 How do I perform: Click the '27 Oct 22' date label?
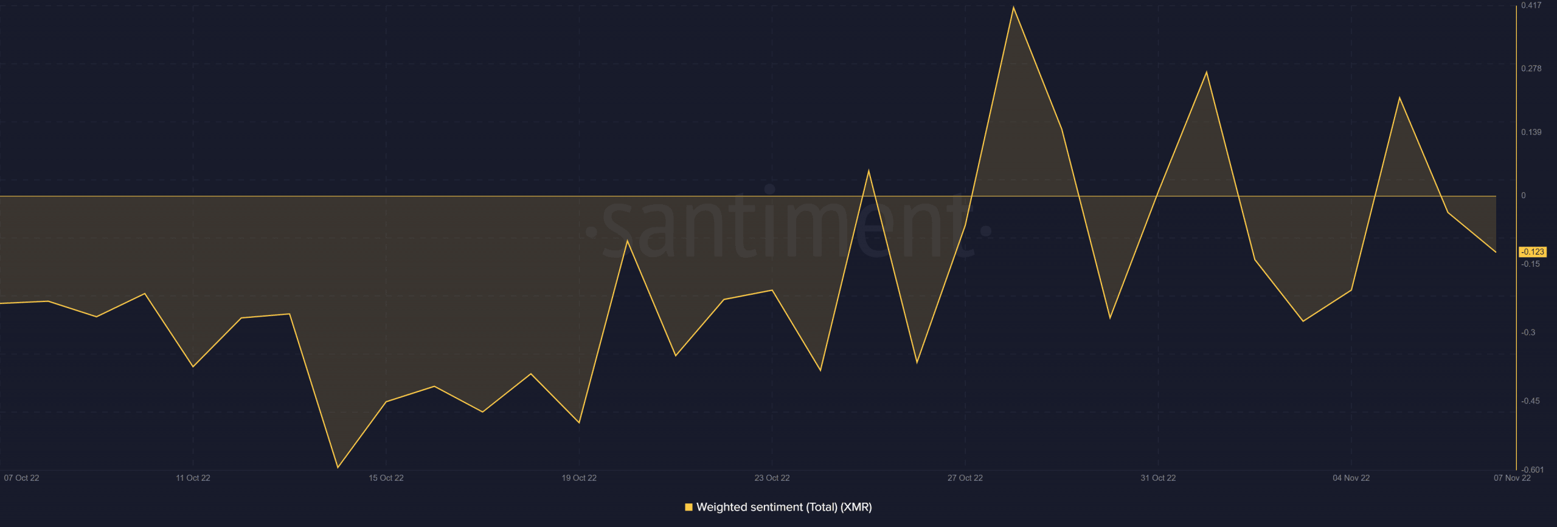(x=965, y=478)
